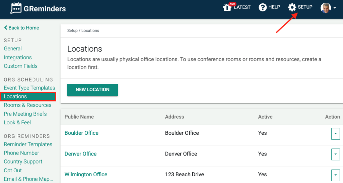
Task: Click the Setup gear icon
Action: (292, 7)
